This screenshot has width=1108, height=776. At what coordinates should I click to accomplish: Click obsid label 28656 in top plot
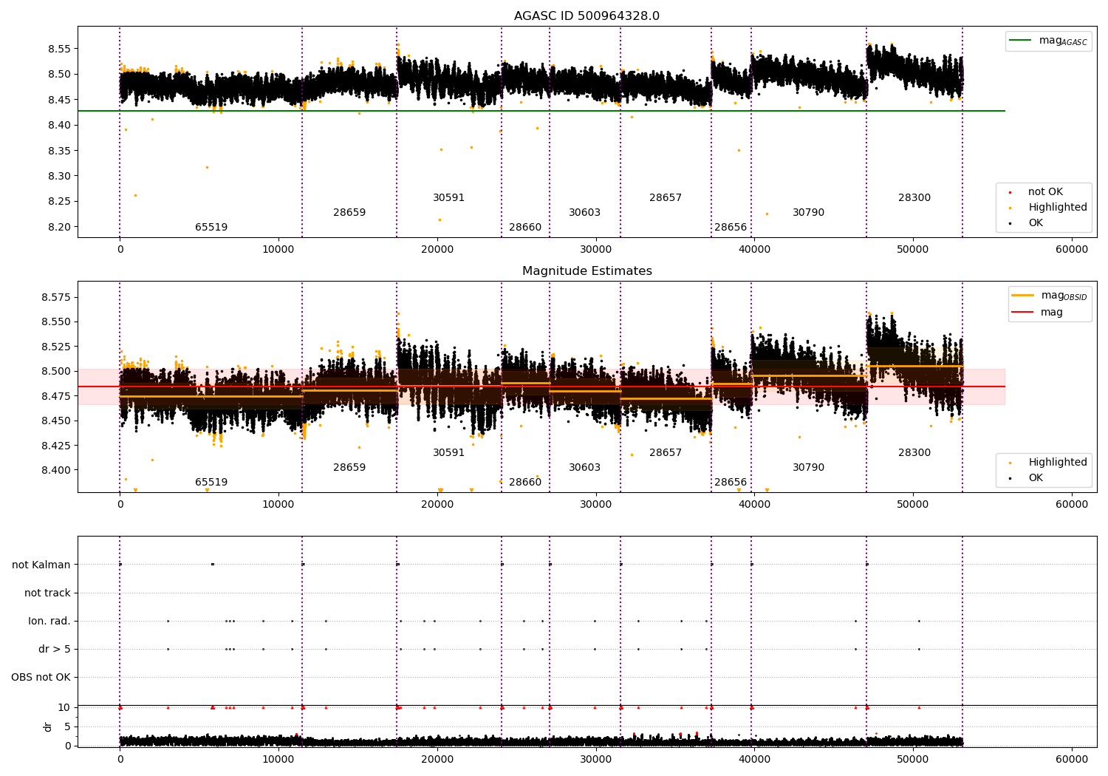(731, 228)
